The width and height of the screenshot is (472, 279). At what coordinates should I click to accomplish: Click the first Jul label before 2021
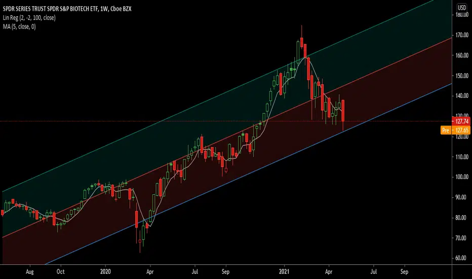point(195,272)
